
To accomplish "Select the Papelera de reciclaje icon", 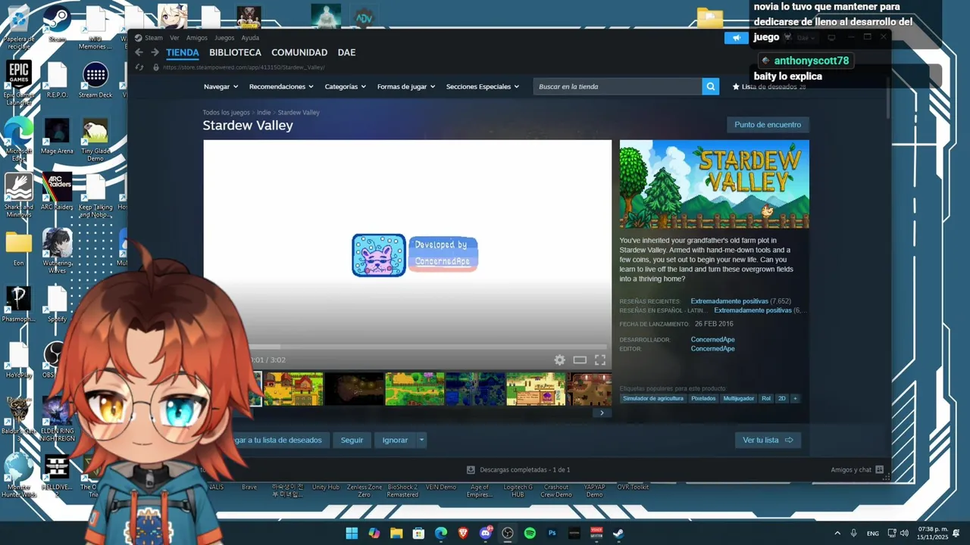I will pos(18,27).
